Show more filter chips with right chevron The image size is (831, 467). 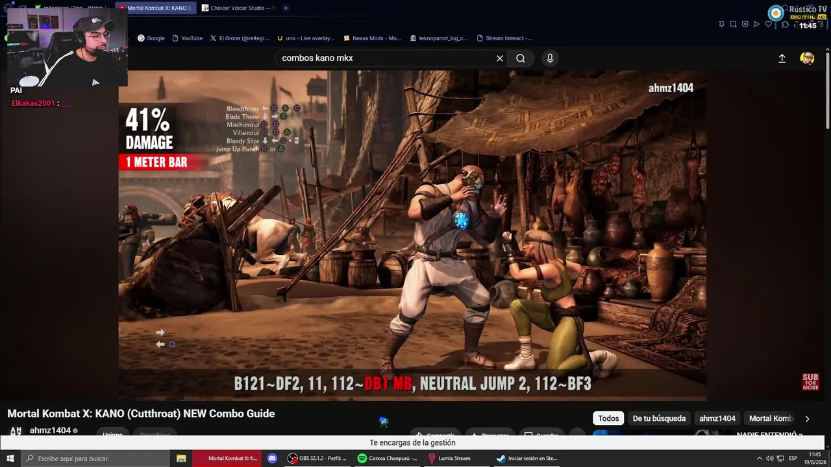[807, 419]
